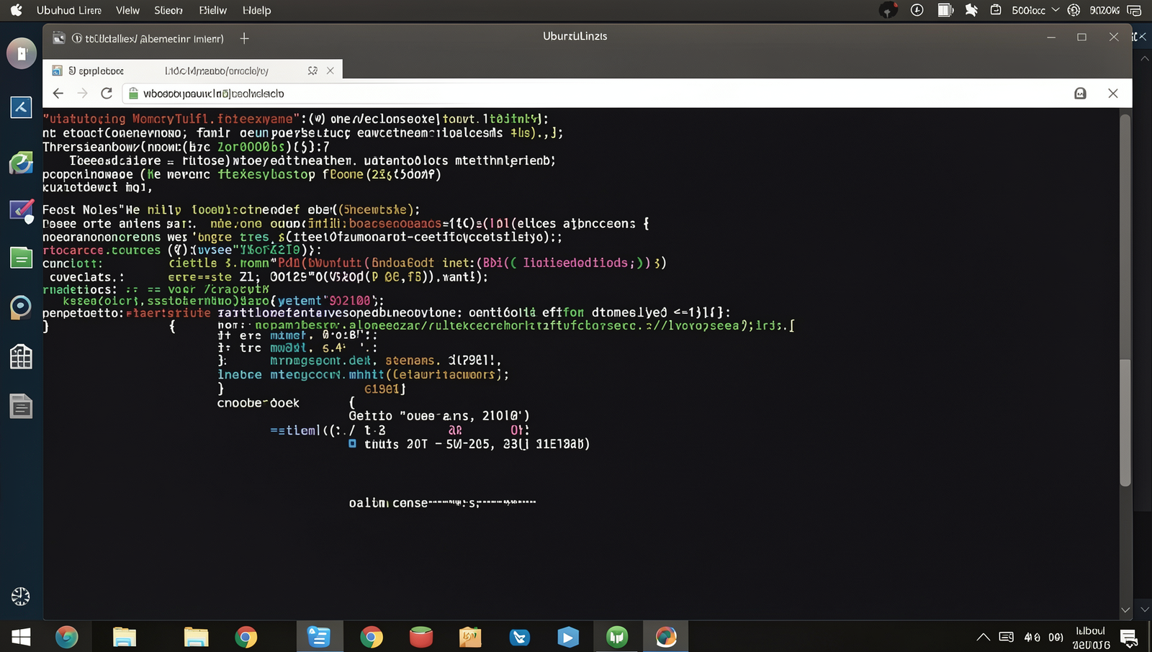Screen dimensions: 1152x652
Task: Open the Hdelp menu
Action: 257,10
